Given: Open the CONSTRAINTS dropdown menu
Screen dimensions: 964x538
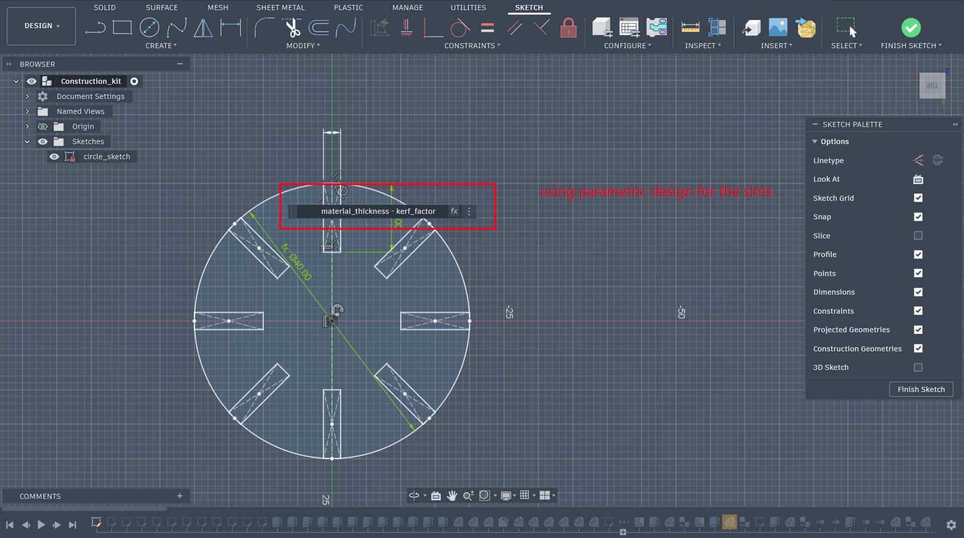Looking at the screenshot, I should tap(472, 46).
